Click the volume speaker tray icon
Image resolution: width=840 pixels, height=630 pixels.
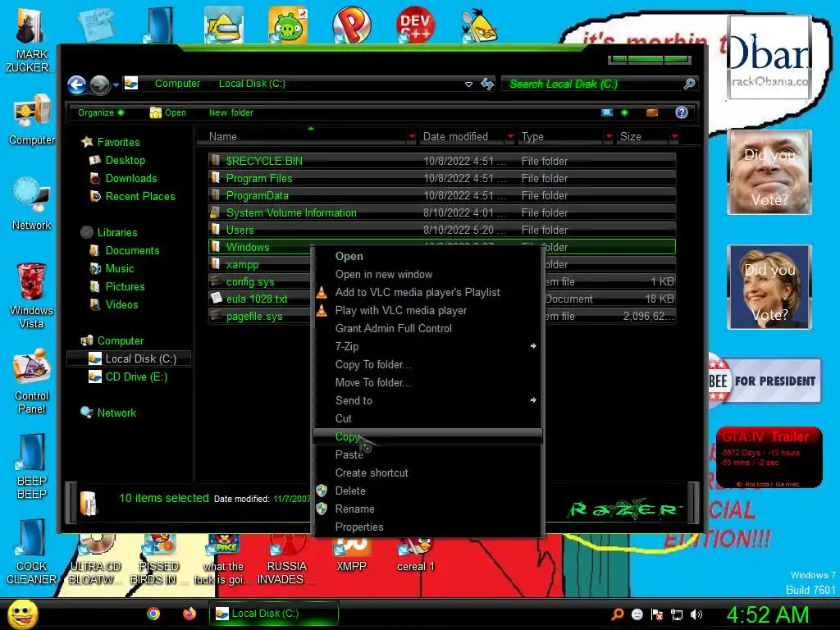[x=696, y=614]
